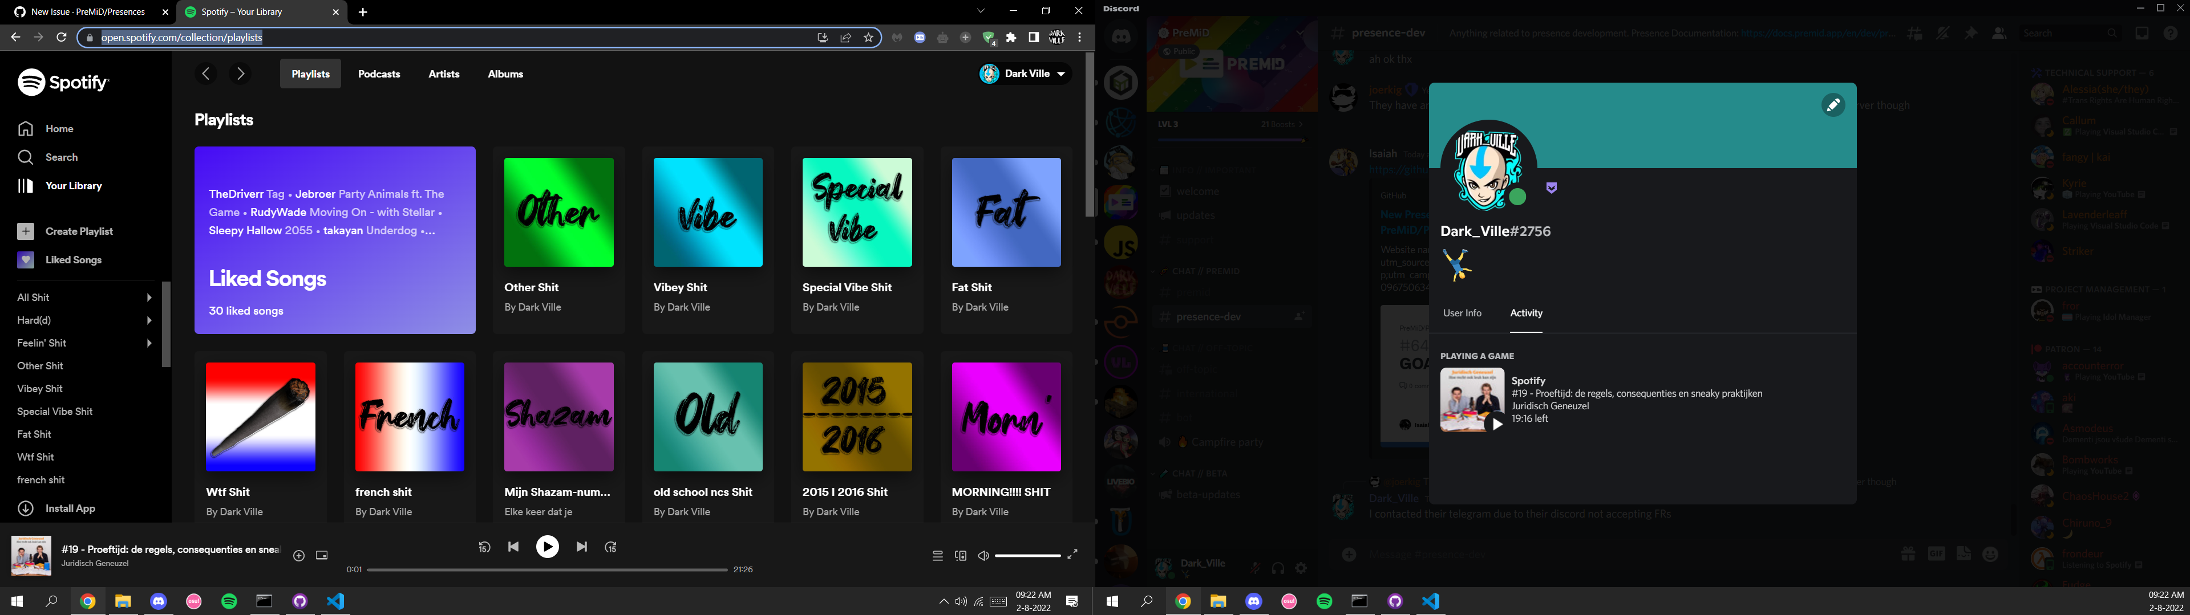Expand the All Shit folder in sidebar
2190x615 pixels.
149,298
